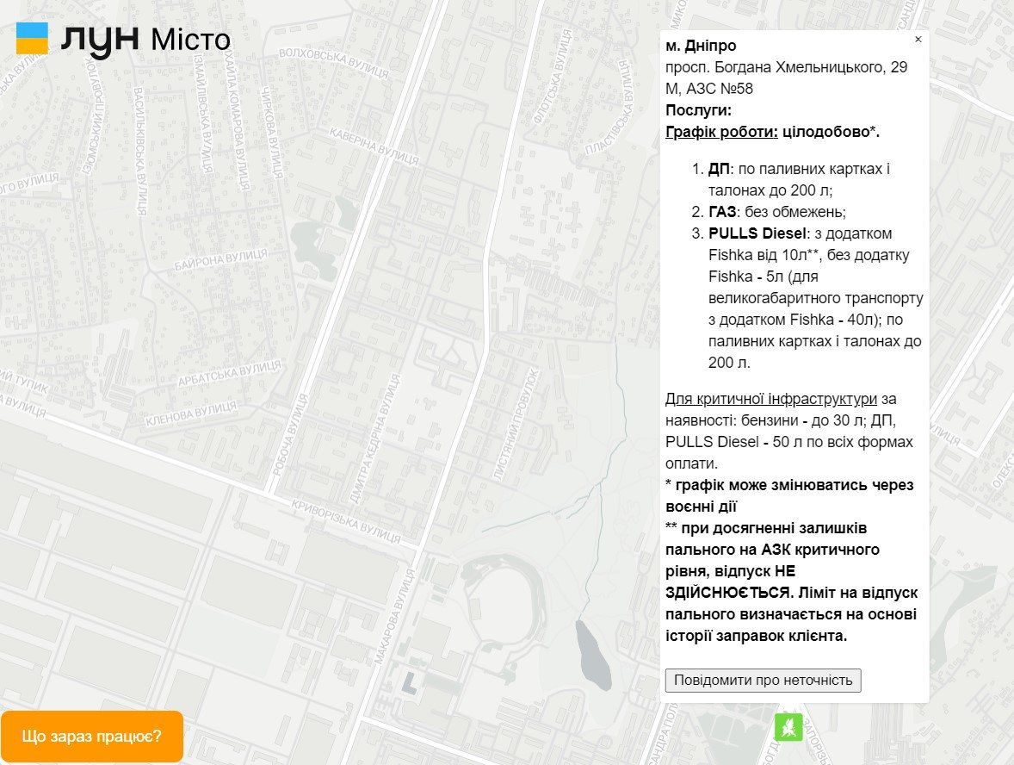Click 'Для критичної інфраструктури' underlined text

[771, 399]
